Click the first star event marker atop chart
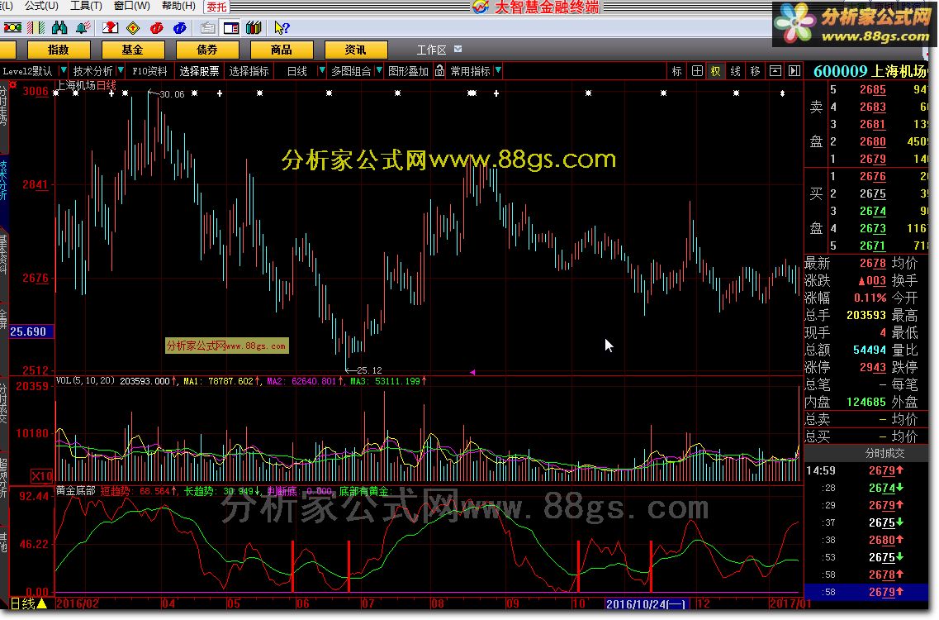Screen dimensions: 939x620 pos(55,93)
